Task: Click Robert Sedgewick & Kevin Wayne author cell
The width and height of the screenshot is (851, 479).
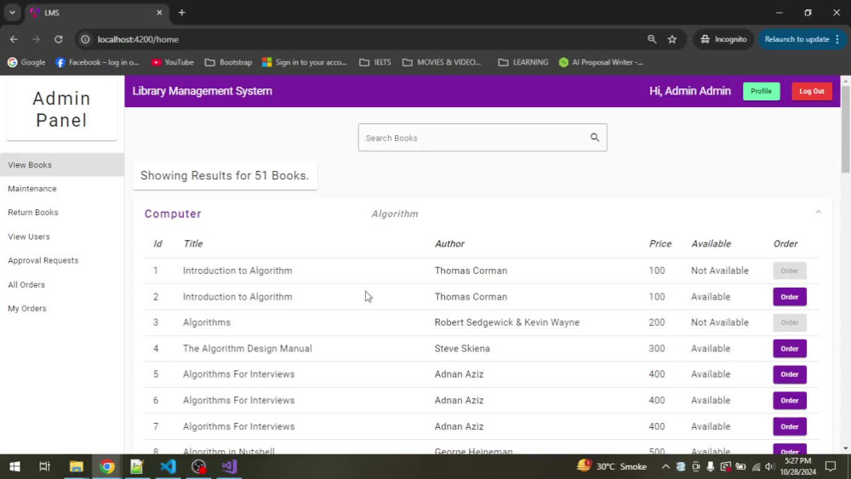Action: 507,322
